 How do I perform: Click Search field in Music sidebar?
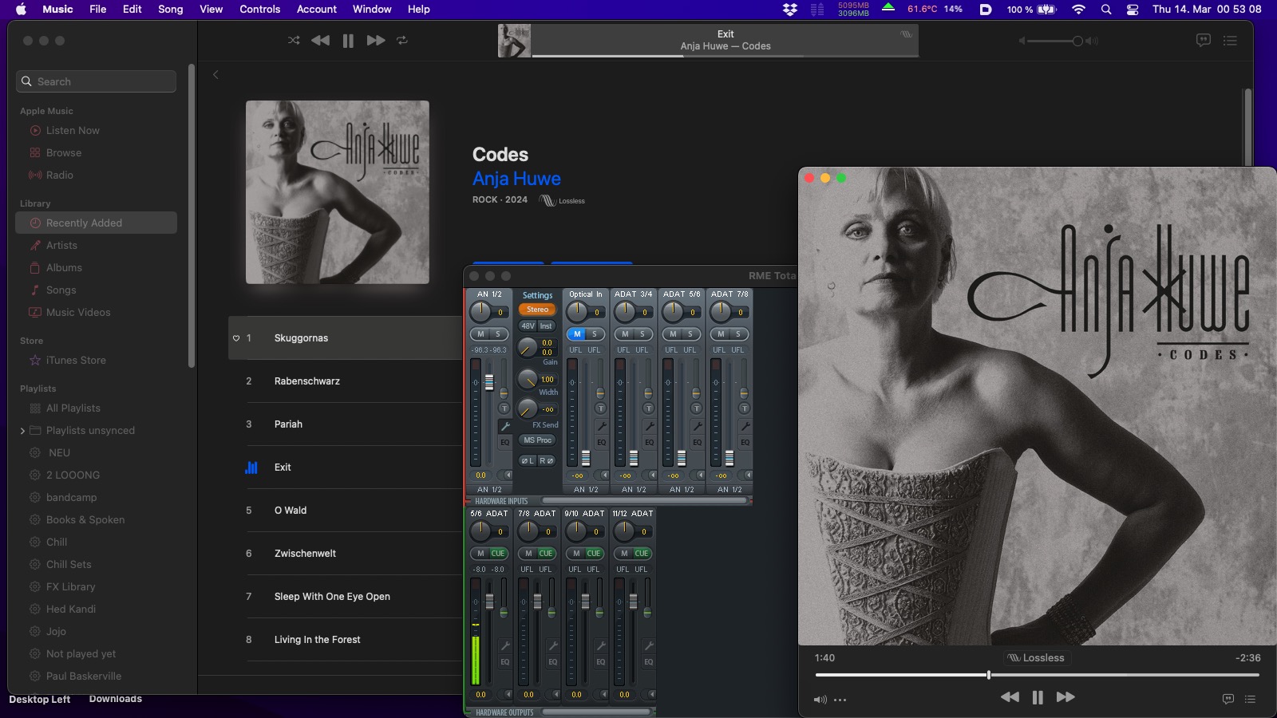96,81
